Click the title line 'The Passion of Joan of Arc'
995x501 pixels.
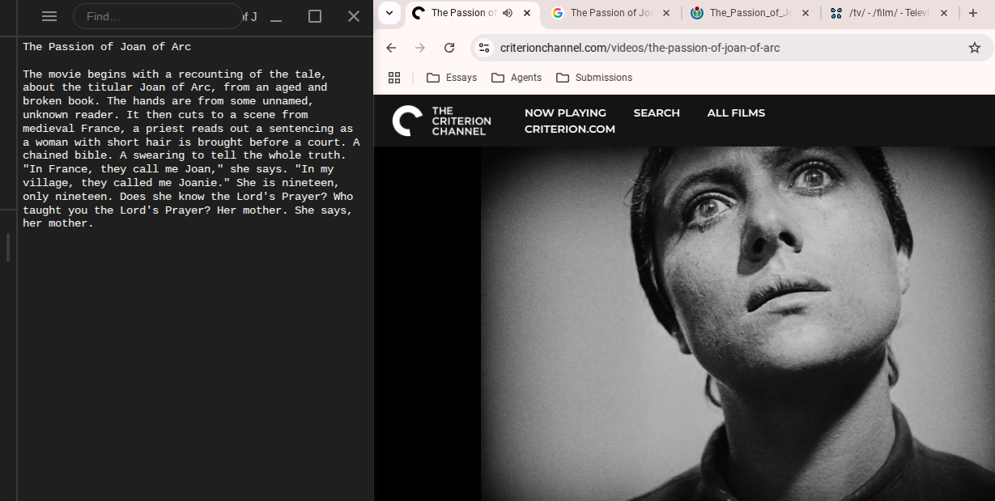(107, 47)
